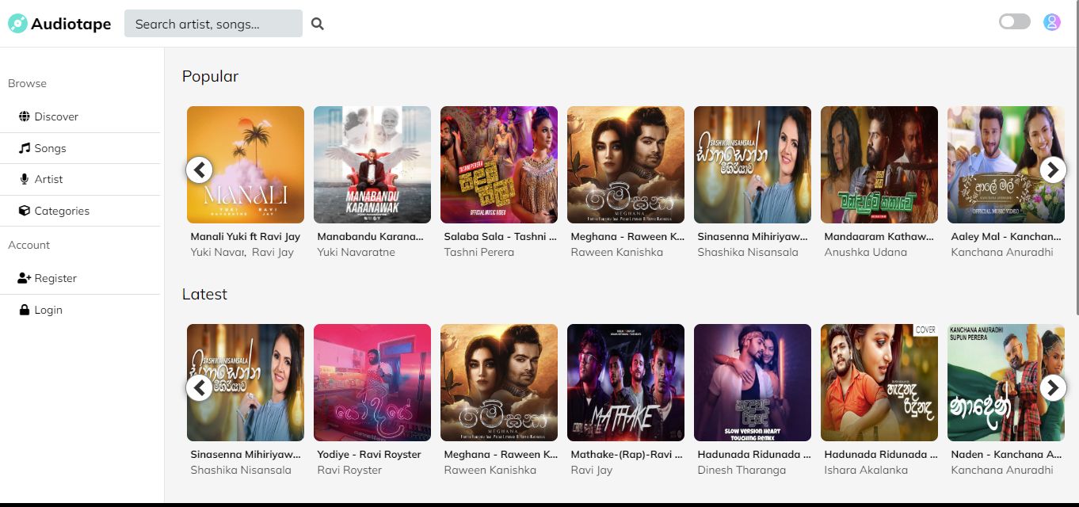Click title Mathake-(Rap)-Ravi
Screen dimensions: 1079x507
(626, 454)
